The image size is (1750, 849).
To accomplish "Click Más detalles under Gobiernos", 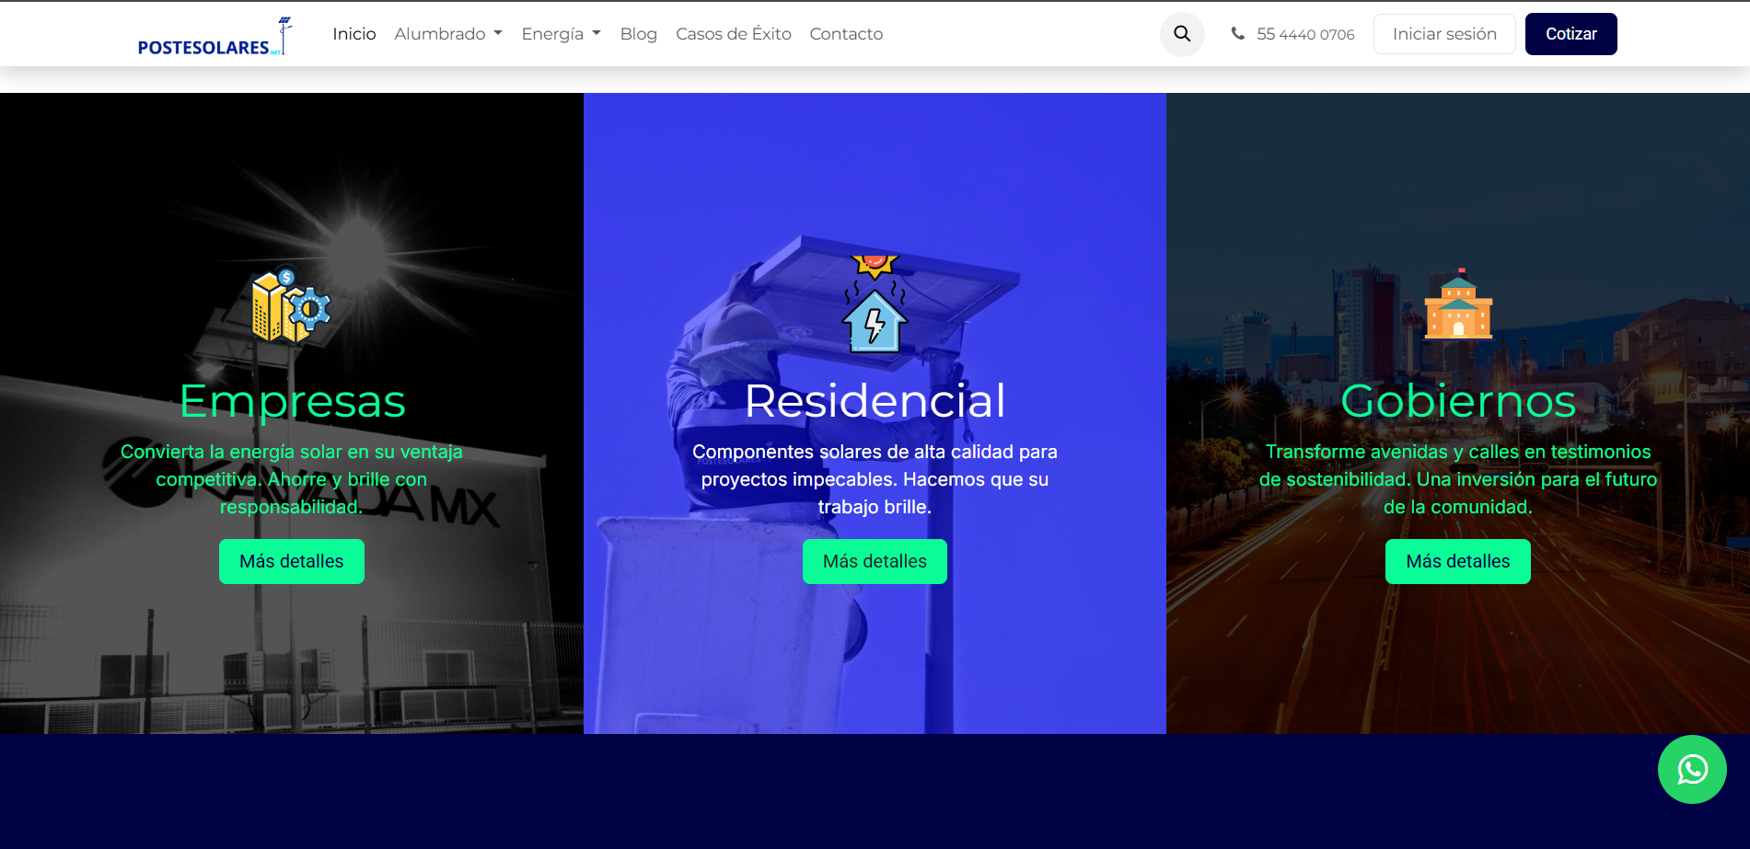I will [x=1457, y=561].
